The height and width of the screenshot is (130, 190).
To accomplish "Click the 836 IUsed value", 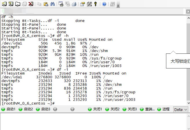I will point(67,88).
